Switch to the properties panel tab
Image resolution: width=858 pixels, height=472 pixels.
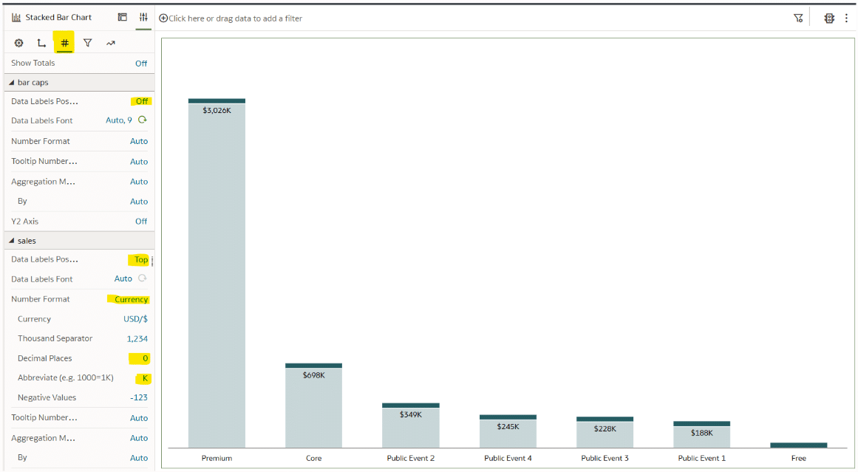[143, 17]
